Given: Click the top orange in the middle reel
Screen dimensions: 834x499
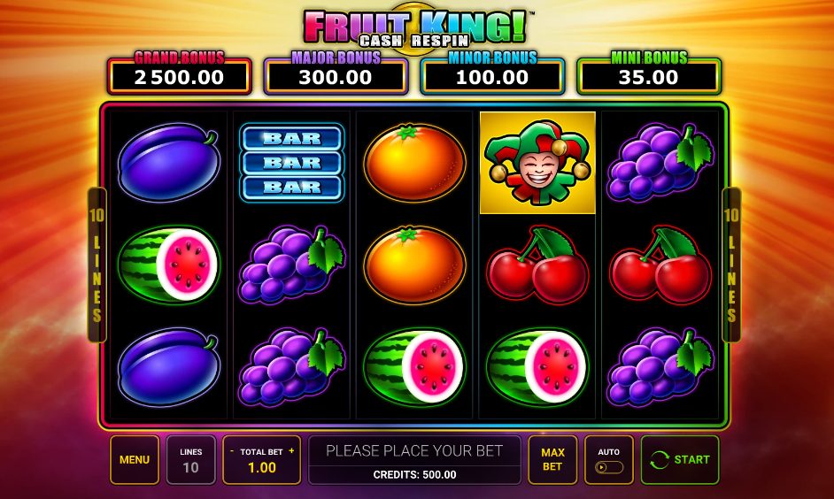Looking at the screenshot, I should [414, 163].
